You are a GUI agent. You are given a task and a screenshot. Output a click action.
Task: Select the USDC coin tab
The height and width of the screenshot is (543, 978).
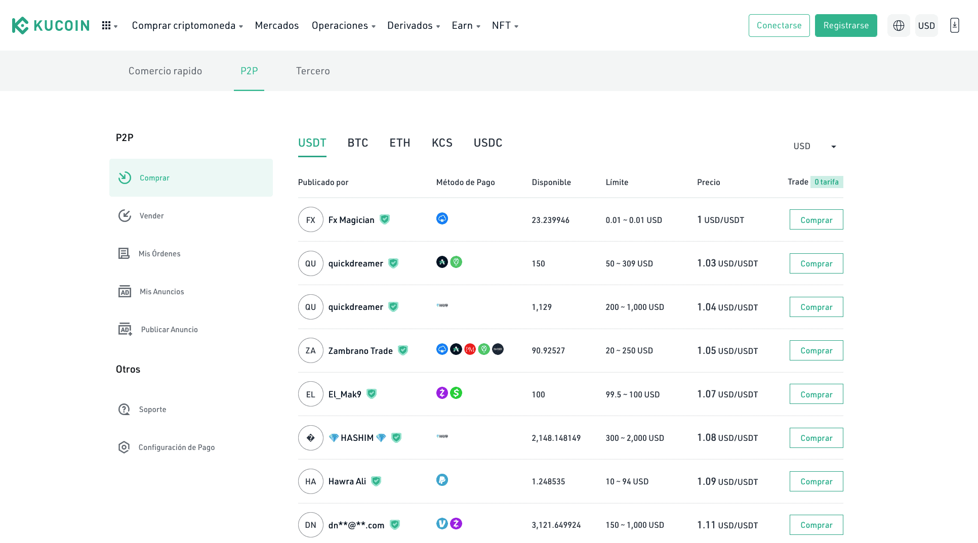[488, 143]
